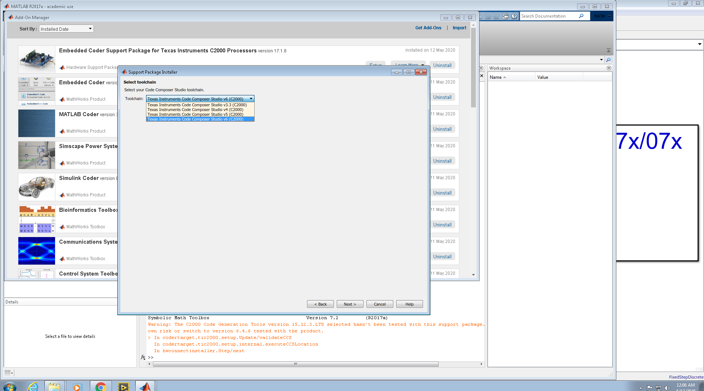Screen dimensions: 704x391
Task: Click the Control System Toolbox title
Action: [88, 274]
